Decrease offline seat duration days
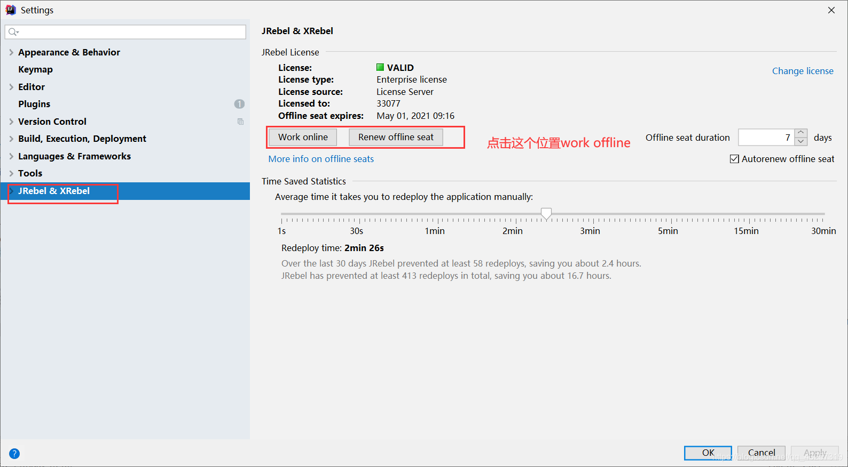Viewport: 848px width, 467px height. (801, 141)
